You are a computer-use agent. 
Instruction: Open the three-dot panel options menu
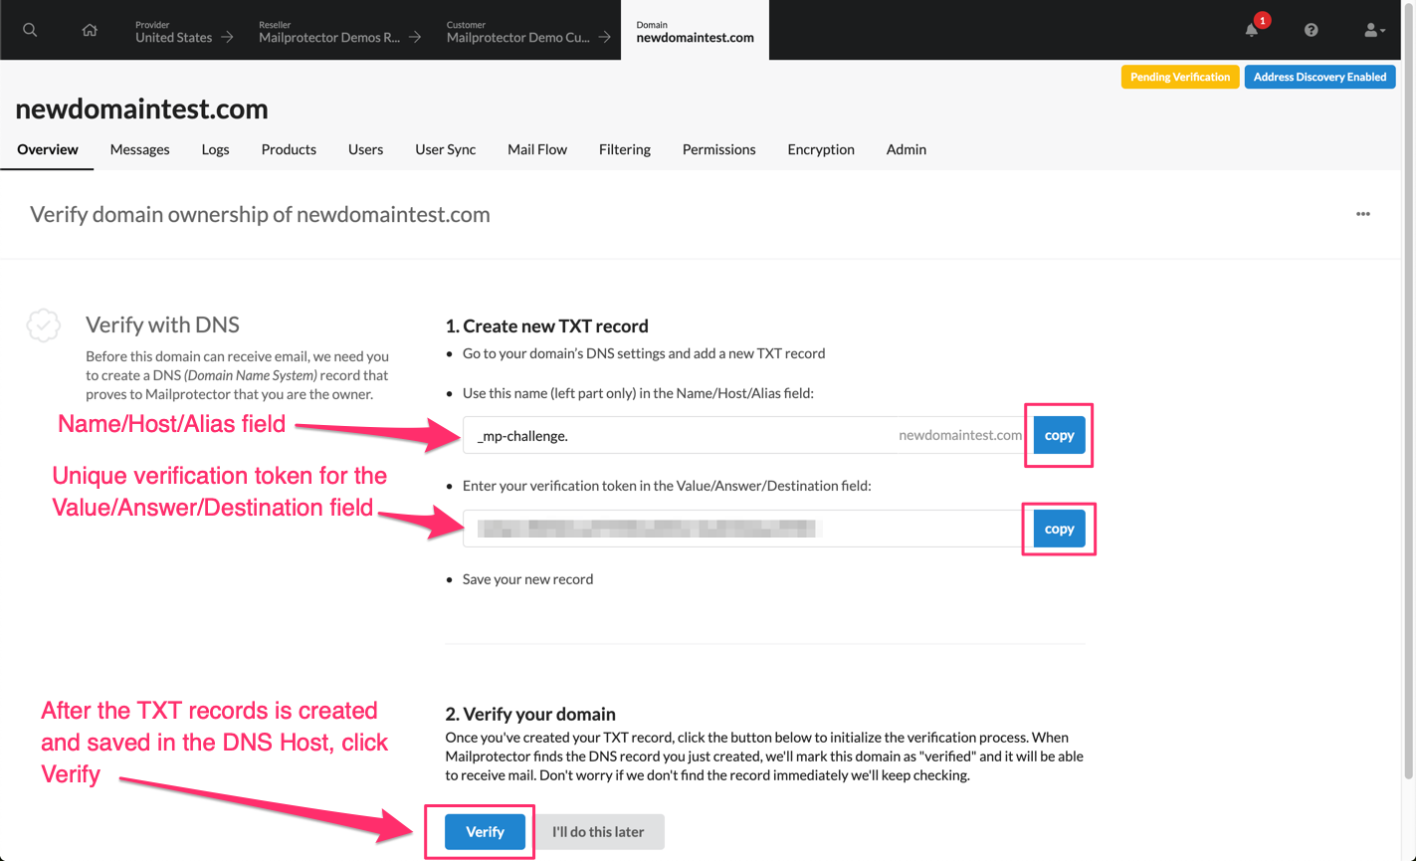coord(1363,214)
